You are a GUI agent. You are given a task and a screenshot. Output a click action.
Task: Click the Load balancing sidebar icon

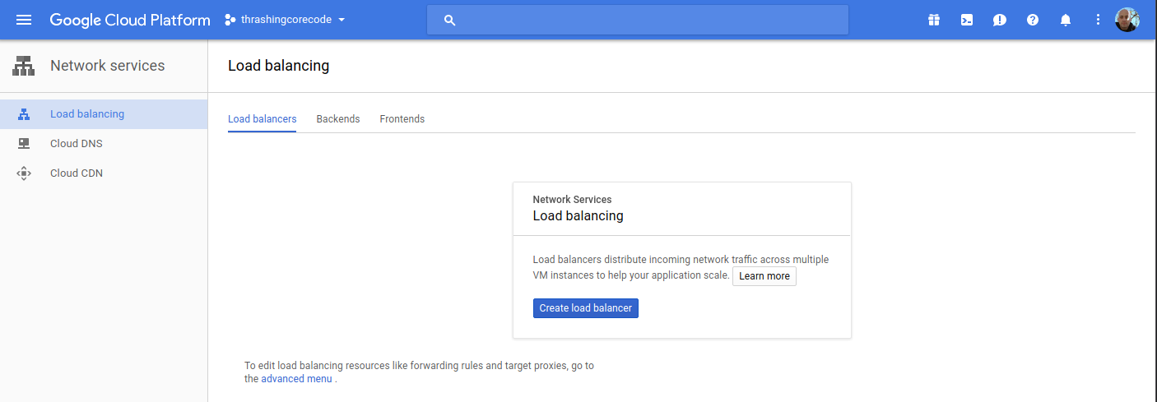point(24,114)
